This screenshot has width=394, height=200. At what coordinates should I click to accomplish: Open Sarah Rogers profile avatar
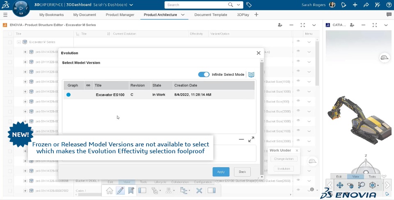pyautogui.click(x=332, y=5)
